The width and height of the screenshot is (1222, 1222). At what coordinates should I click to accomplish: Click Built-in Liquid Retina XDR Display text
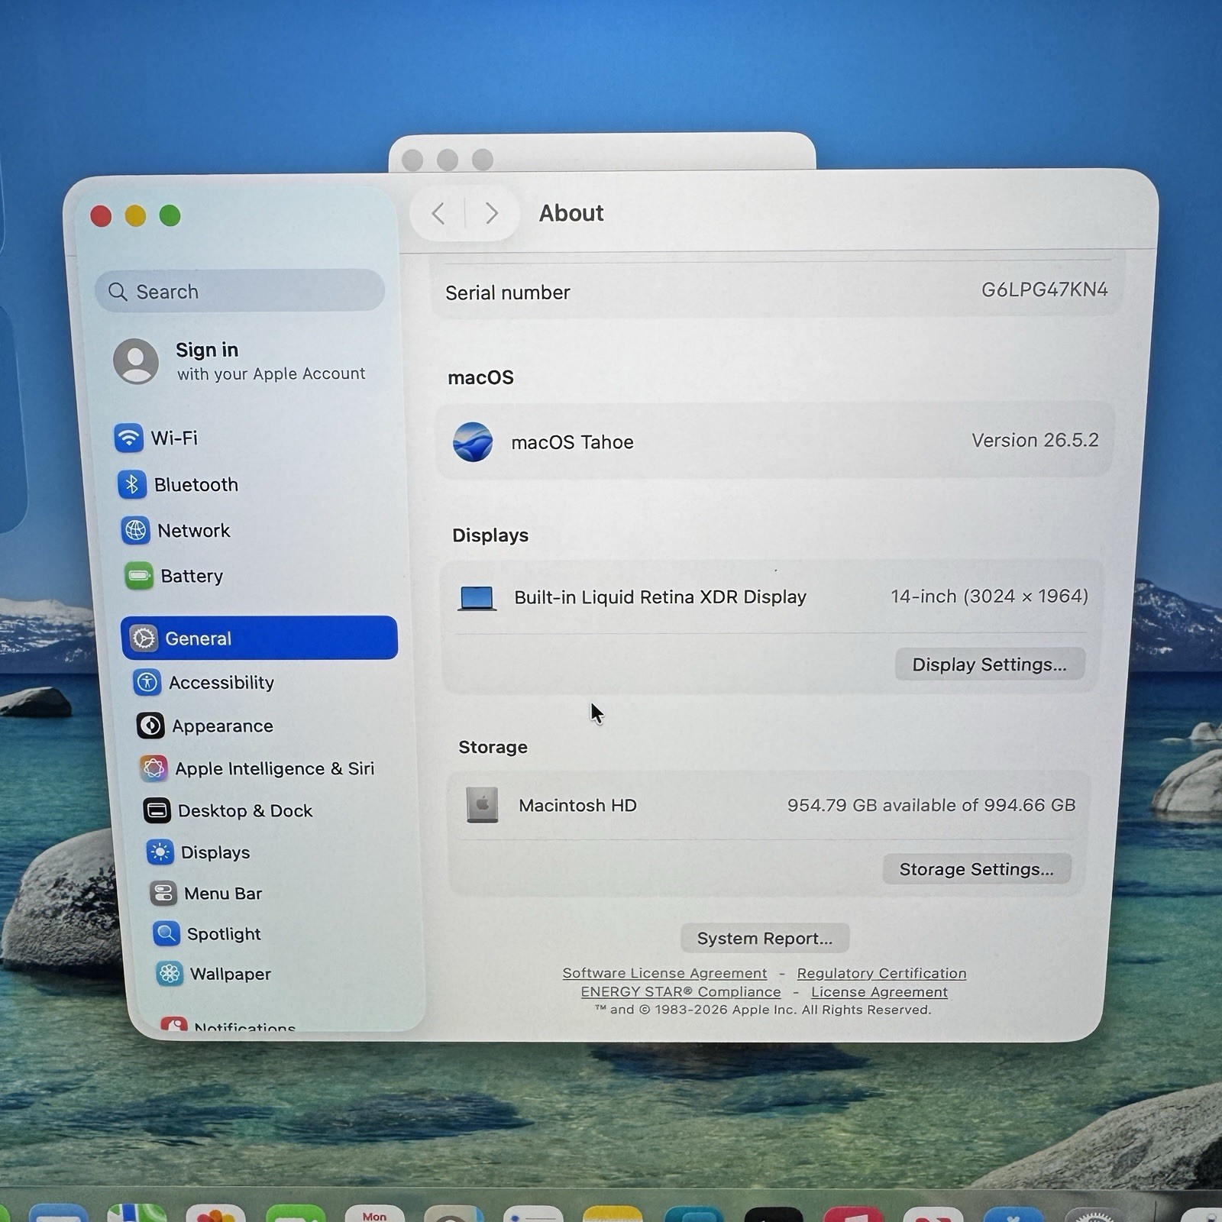pyautogui.click(x=660, y=596)
